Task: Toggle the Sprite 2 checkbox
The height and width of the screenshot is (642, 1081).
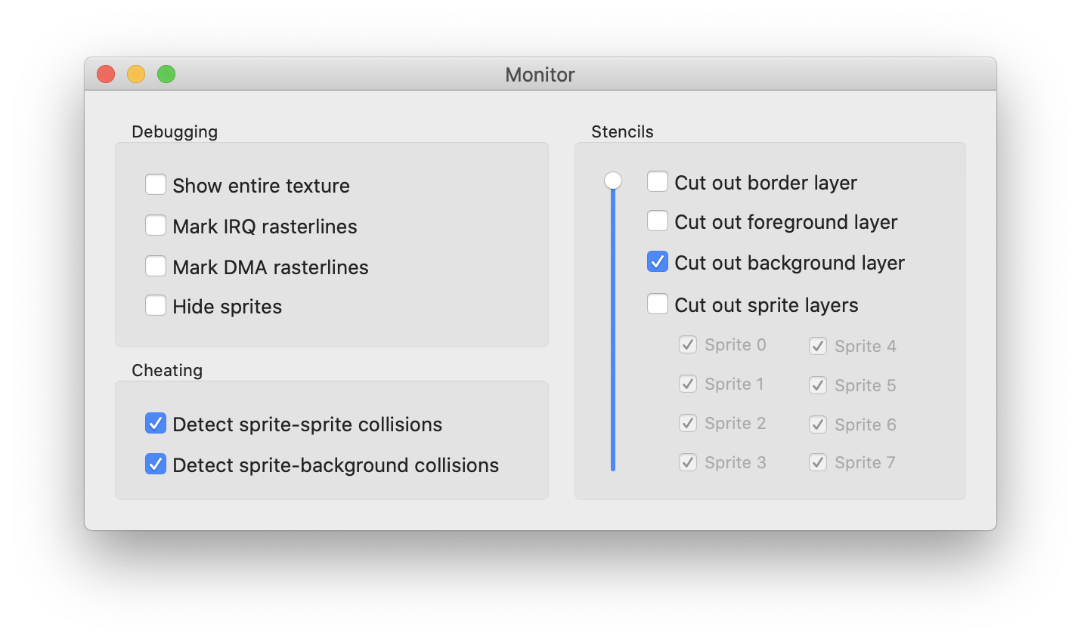Action: pos(688,423)
